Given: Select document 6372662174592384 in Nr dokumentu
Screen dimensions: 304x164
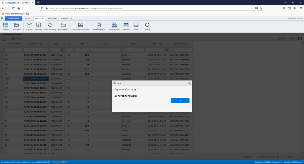Looking at the screenshot, I should point(35,140).
